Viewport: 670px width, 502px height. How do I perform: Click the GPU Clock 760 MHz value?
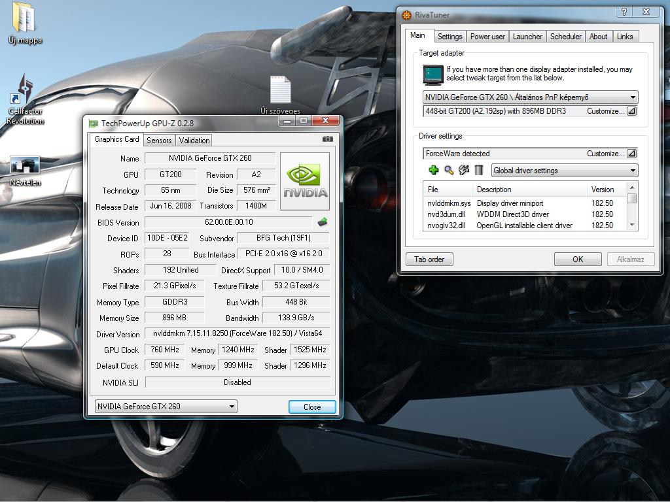(x=164, y=350)
